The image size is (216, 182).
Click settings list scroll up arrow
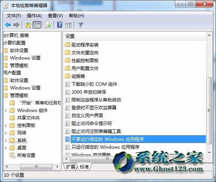[x=209, y=35]
